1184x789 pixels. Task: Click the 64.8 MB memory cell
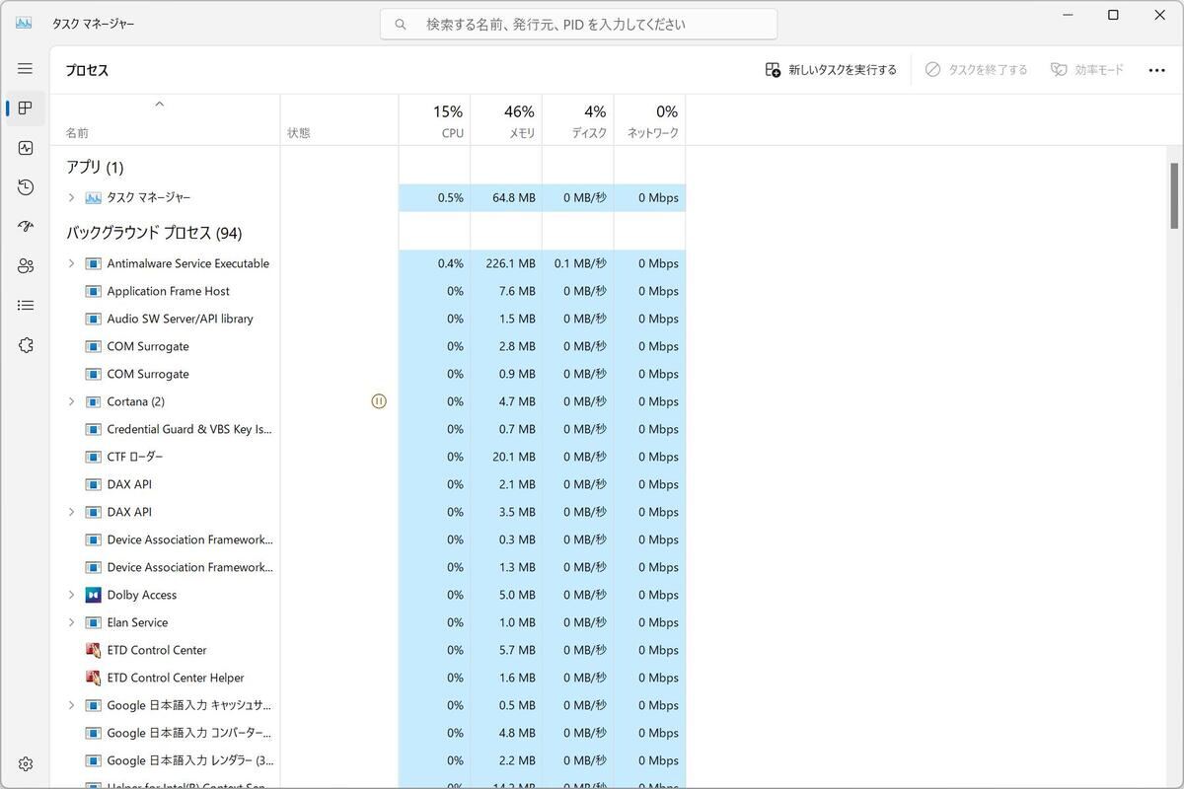tap(506, 197)
